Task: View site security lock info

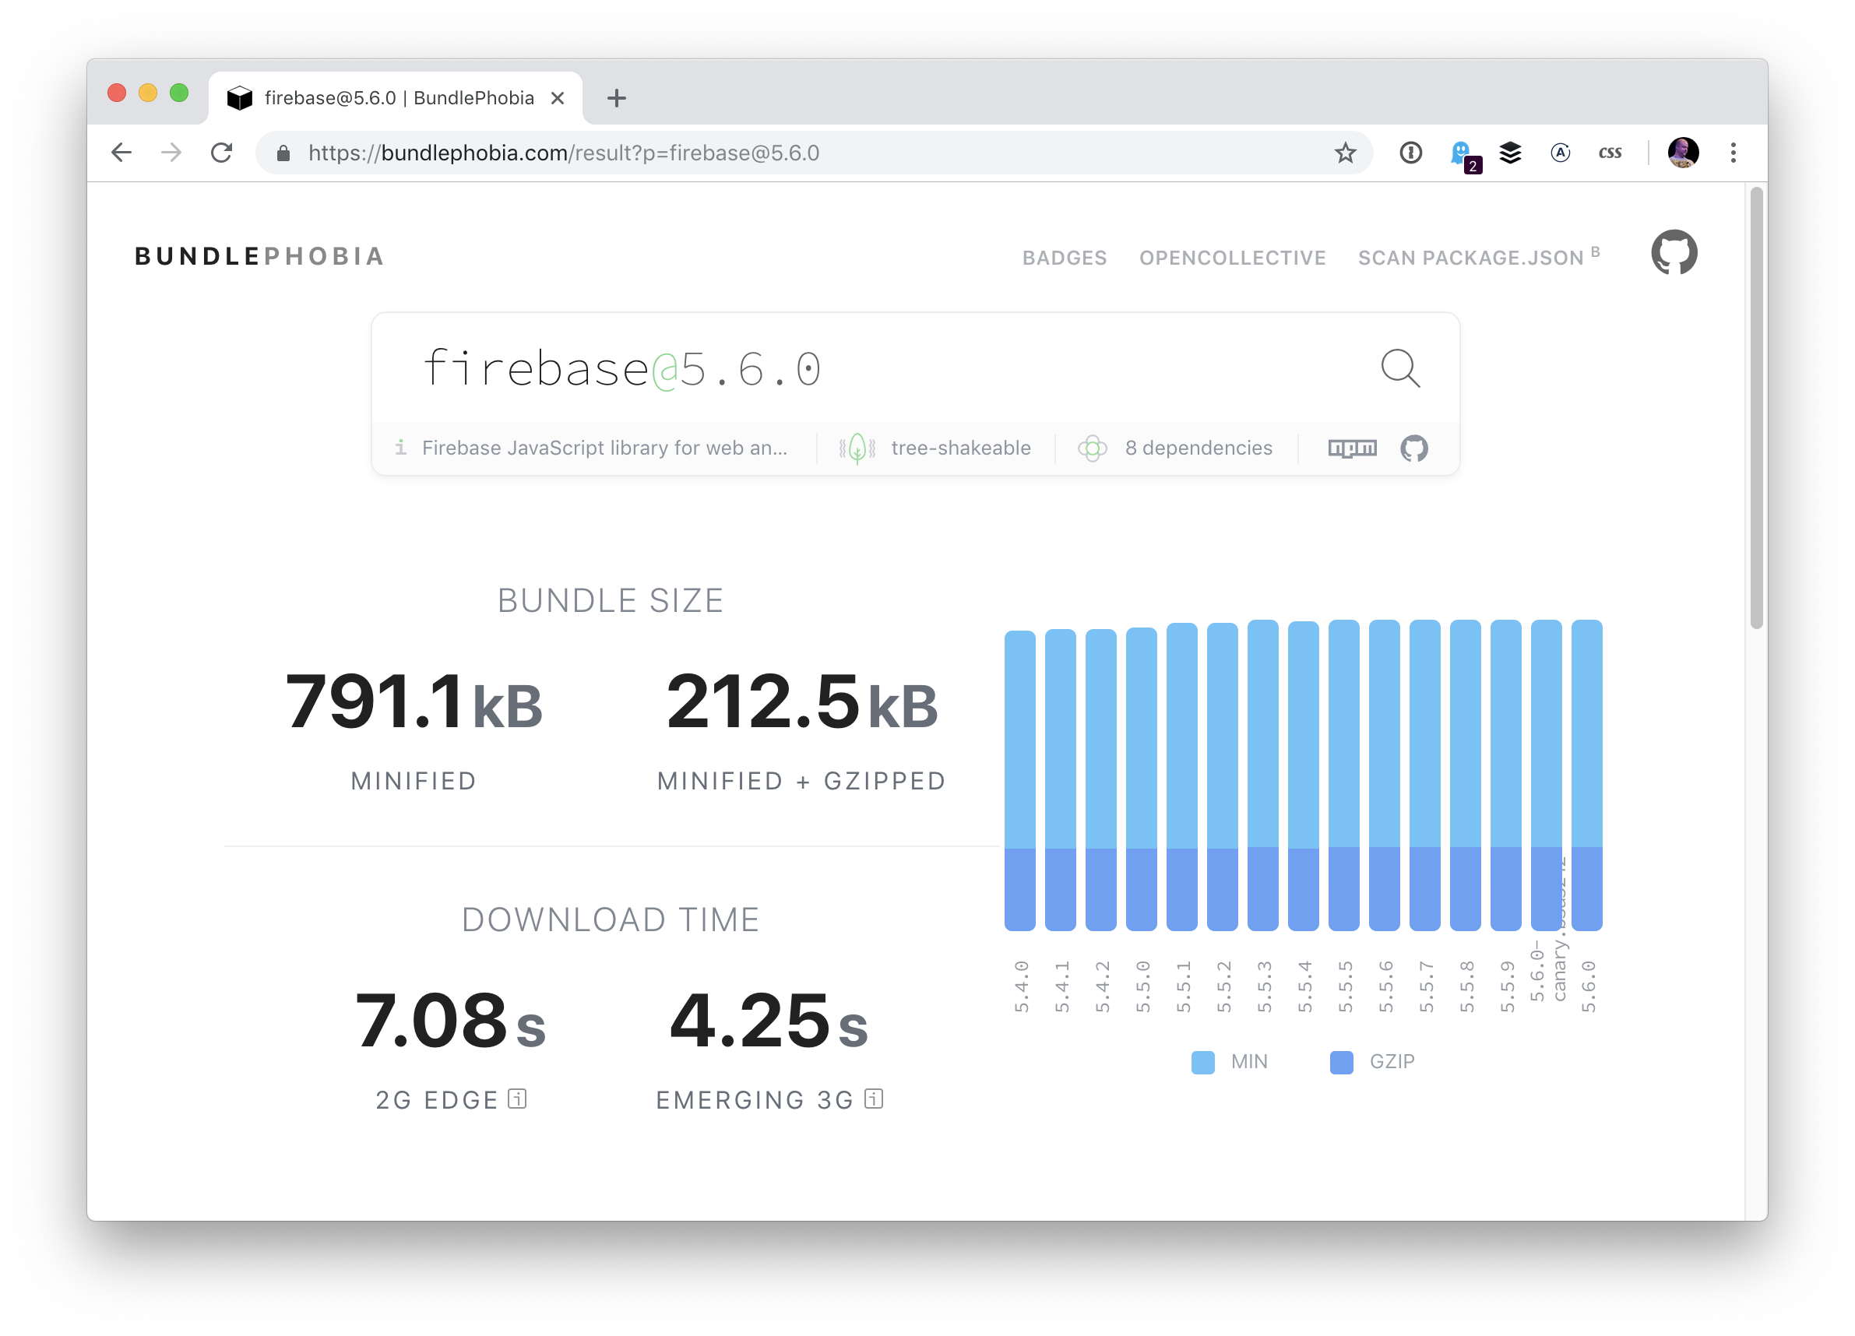Action: (283, 153)
